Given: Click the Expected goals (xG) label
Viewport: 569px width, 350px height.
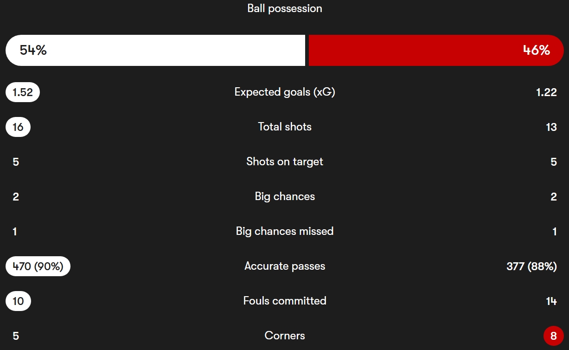Looking at the screenshot, I should tap(285, 92).
